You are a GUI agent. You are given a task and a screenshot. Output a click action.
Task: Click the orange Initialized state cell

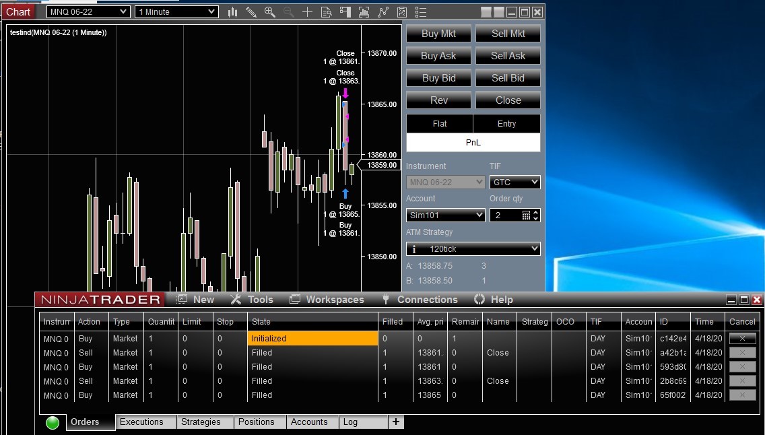pyautogui.click(x=312, y=338)
